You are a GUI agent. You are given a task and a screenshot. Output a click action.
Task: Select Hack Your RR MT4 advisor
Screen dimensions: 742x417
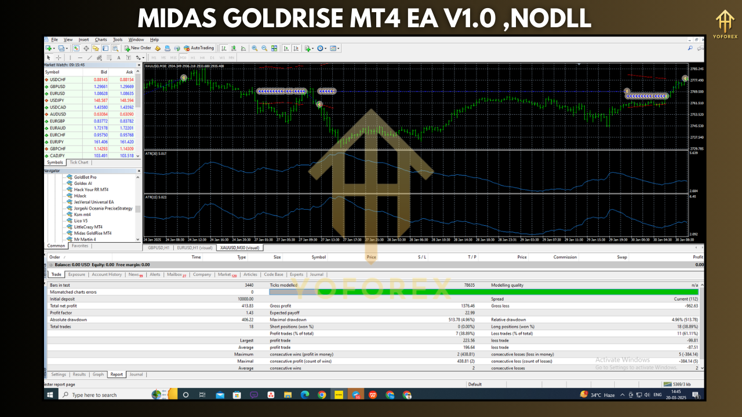(x=91, y=189)
